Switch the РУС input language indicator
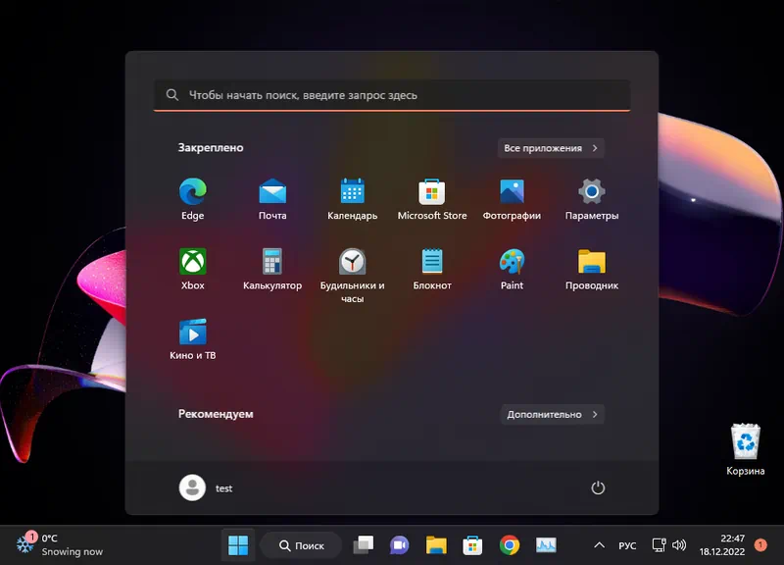This screenshot has height=565, width=784. (627, 545)
